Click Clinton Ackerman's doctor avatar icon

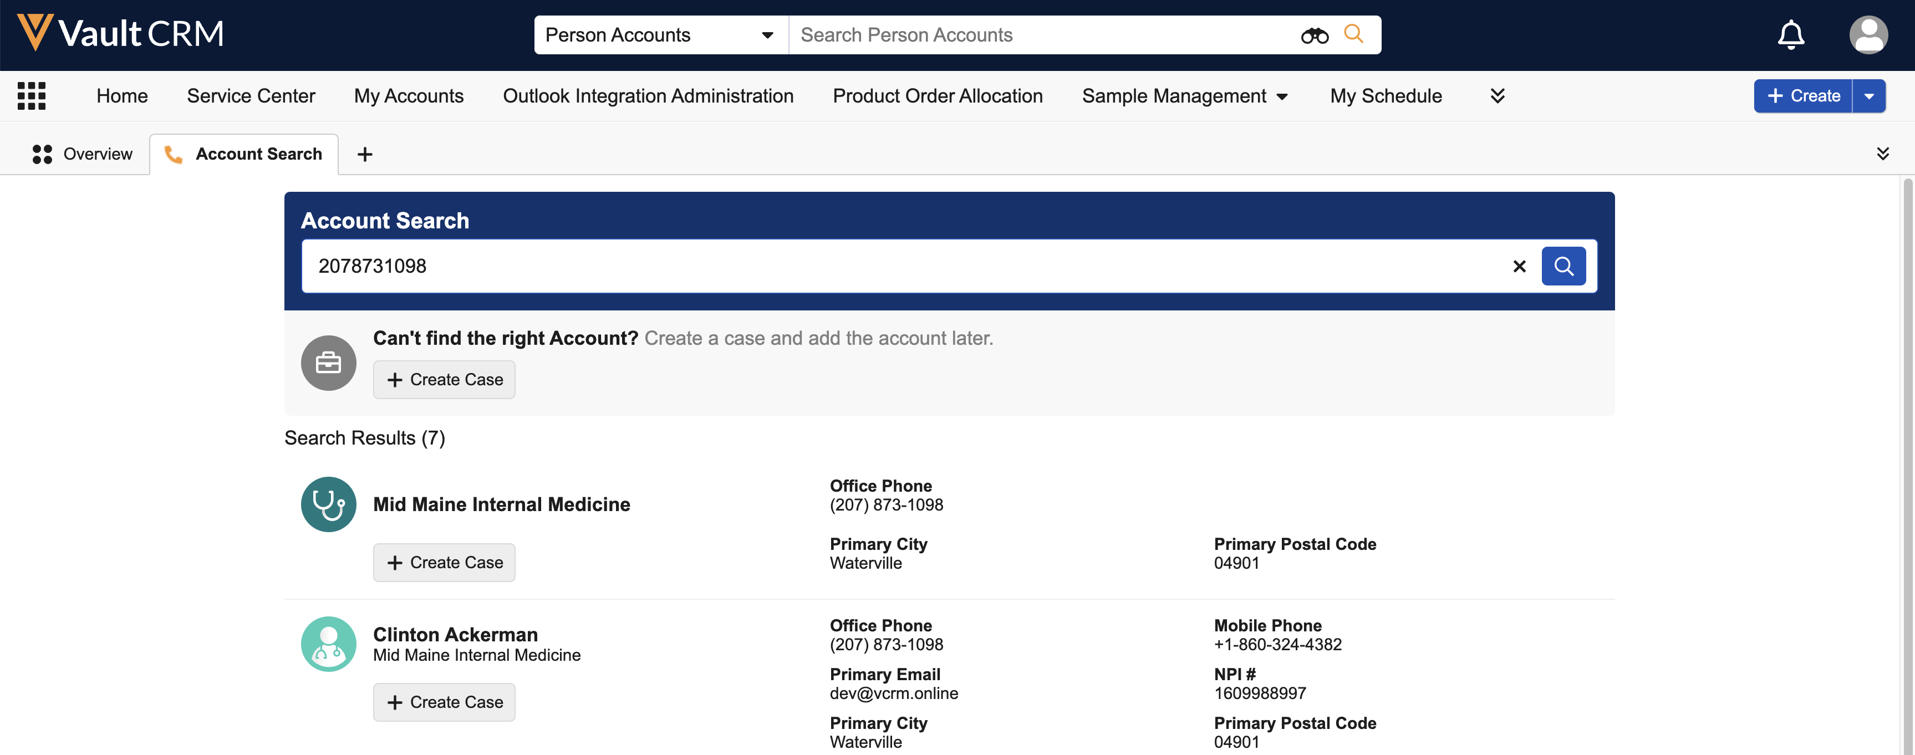[328, 644]
